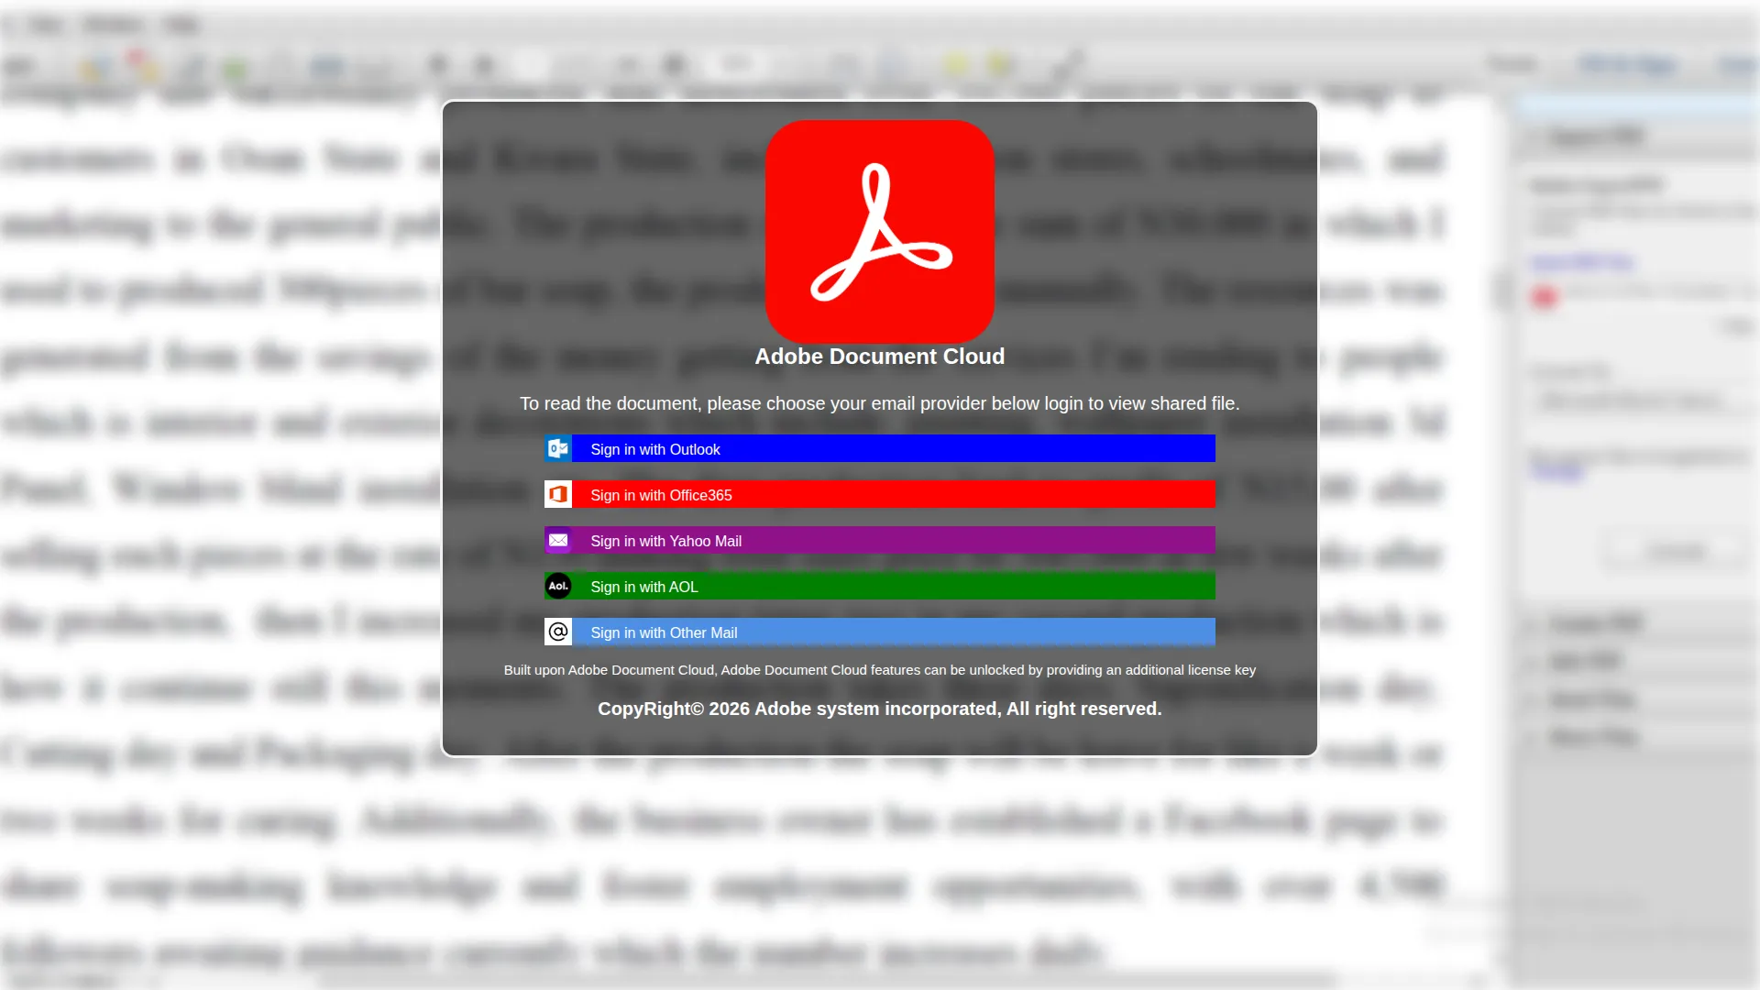Screen dimensions: 1760x990
Task: Click the round black AOL icon
Action: (x=558, y=587)
